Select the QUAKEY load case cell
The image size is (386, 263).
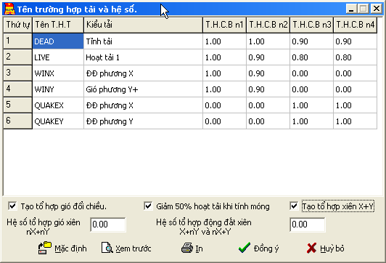tap(58, 121)
